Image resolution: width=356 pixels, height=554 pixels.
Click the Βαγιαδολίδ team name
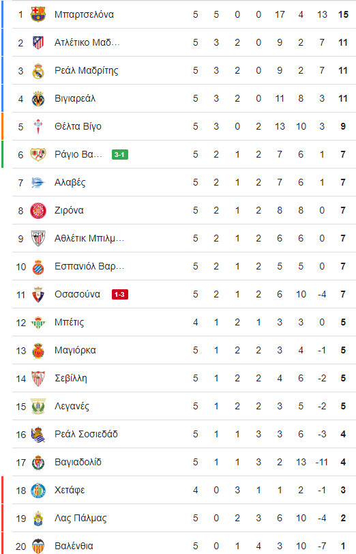pyautogui.click(x=78, y=462)
